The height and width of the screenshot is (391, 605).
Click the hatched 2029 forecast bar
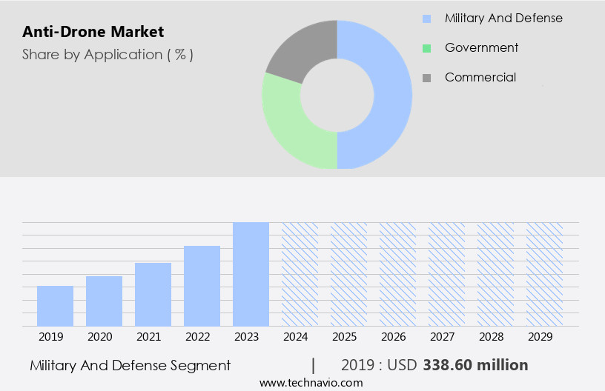[544, 274]
